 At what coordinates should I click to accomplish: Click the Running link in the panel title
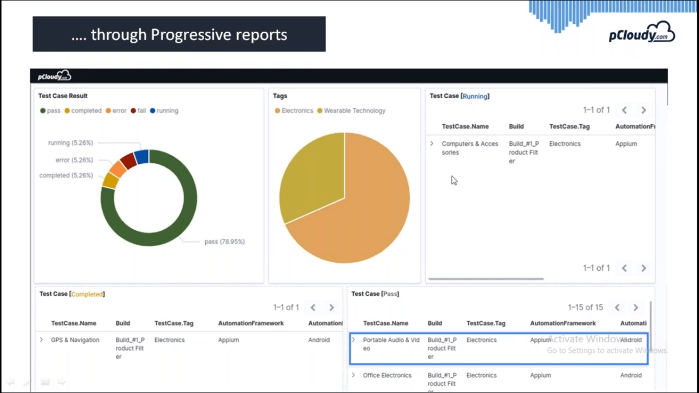pos(475,96)
